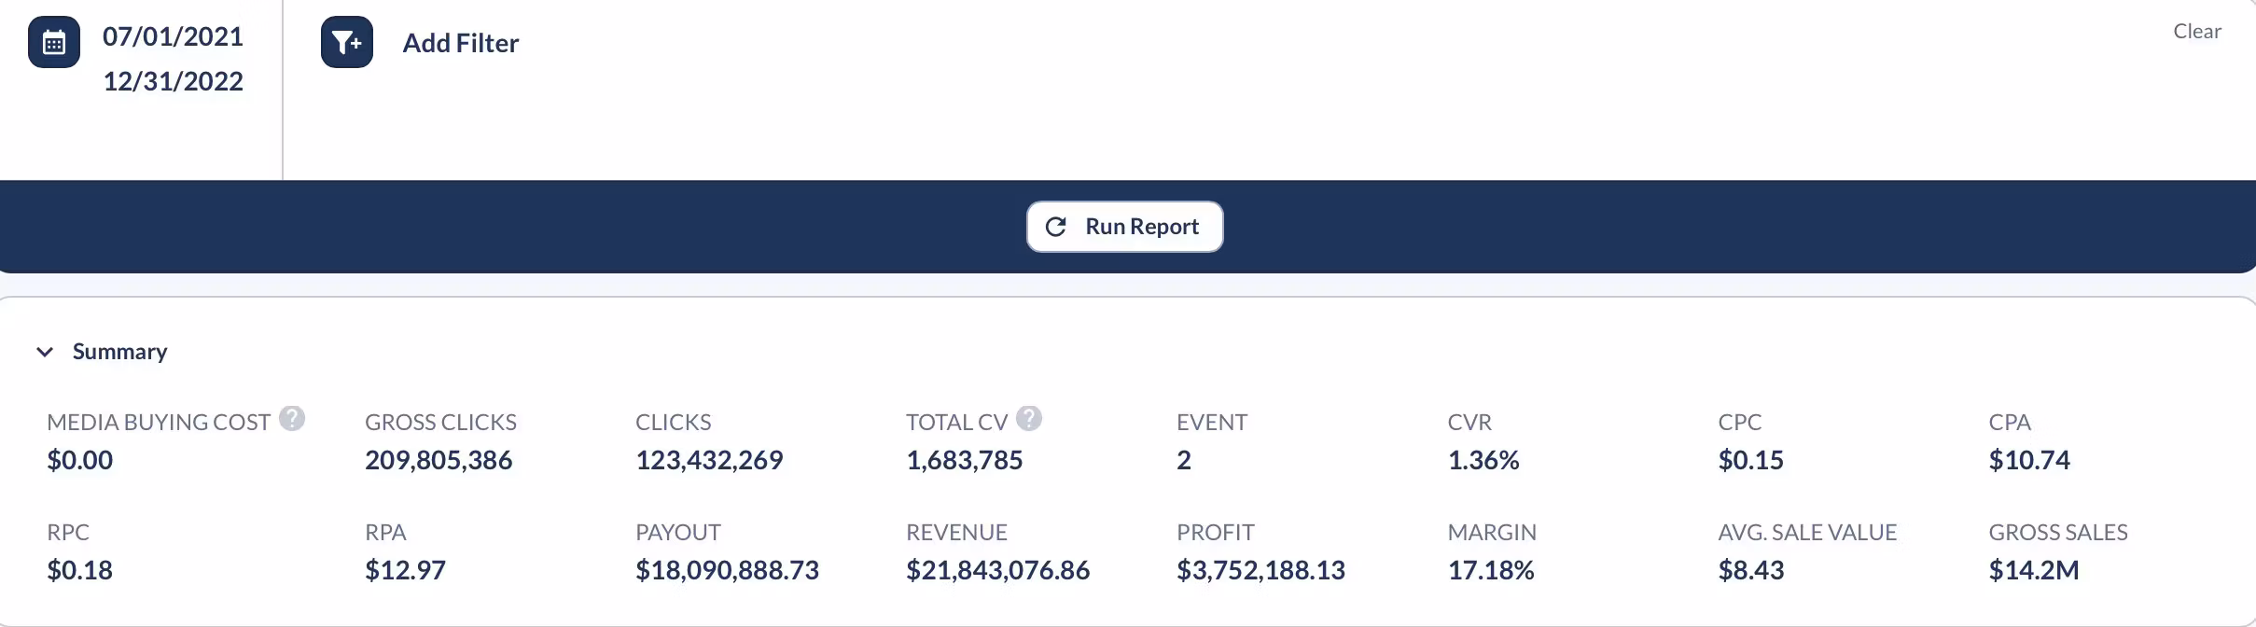2256x627 pixels.
Task: Click the Payout value $18,090,888.73
Action: 727,570
